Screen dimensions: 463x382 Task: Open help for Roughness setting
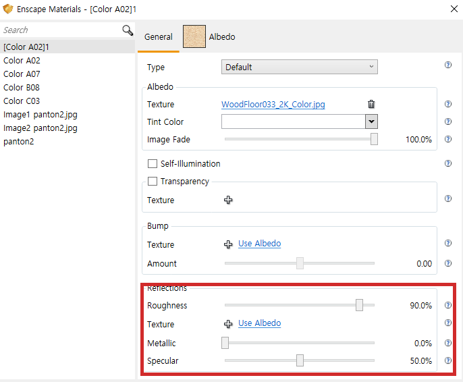(448, 305)
